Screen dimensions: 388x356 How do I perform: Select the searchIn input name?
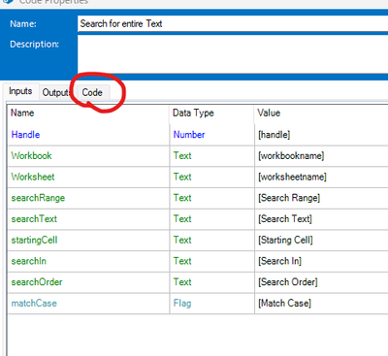[29, 261]
